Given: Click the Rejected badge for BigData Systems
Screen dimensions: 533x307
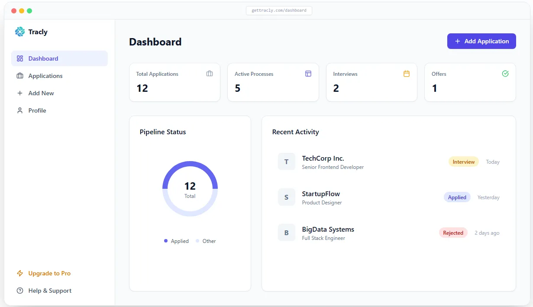Looking at the screenshot, I should point(453,233).
